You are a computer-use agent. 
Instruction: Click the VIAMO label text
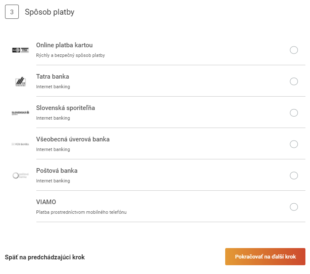46,202
